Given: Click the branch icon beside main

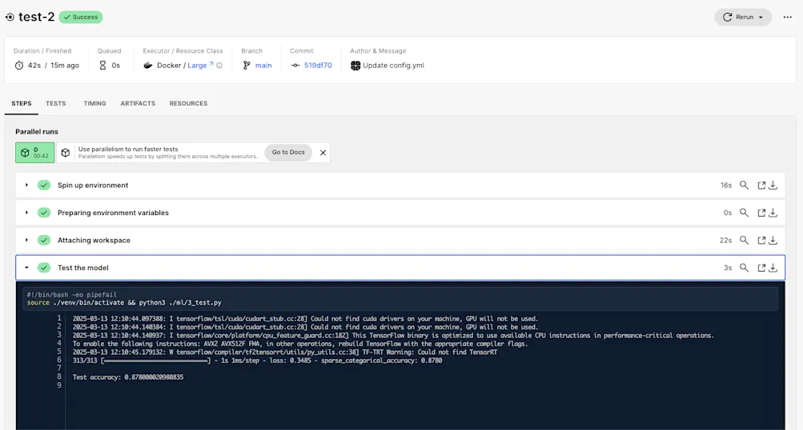Looking at the screenshot, I should tap(247, 66).
